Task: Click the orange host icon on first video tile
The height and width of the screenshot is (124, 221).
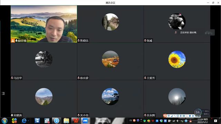Action: click(13, 41)
